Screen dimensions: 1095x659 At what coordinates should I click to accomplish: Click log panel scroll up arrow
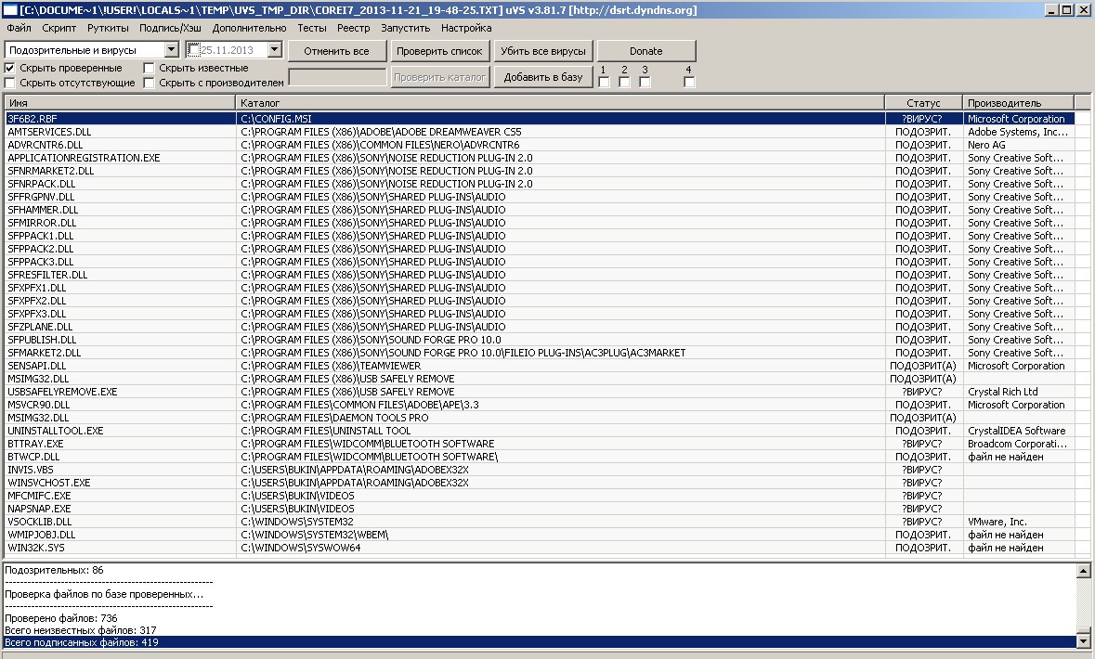point(1083,570)
